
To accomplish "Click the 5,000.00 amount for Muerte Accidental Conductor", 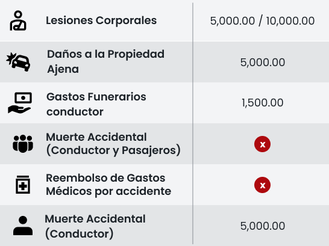I will pos(263,226).
